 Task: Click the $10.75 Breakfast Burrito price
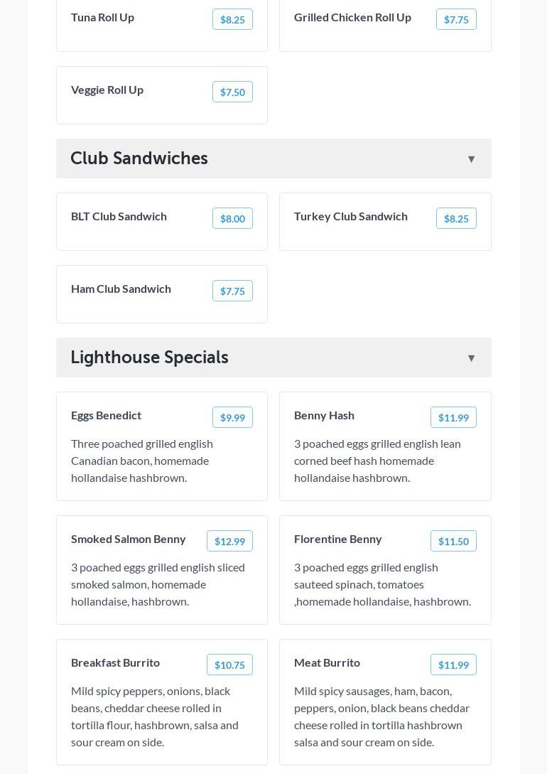pos(229,665)
